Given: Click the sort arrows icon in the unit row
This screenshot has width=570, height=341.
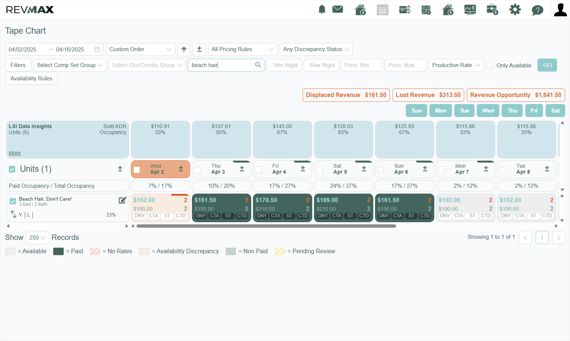Looking at the screenshot, I should point(13,214).
